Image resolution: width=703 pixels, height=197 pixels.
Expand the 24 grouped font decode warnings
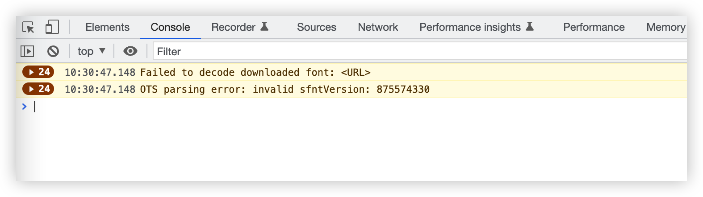38,72
